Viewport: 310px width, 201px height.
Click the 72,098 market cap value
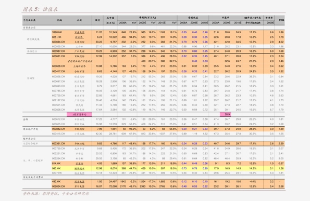pos(113,186)
